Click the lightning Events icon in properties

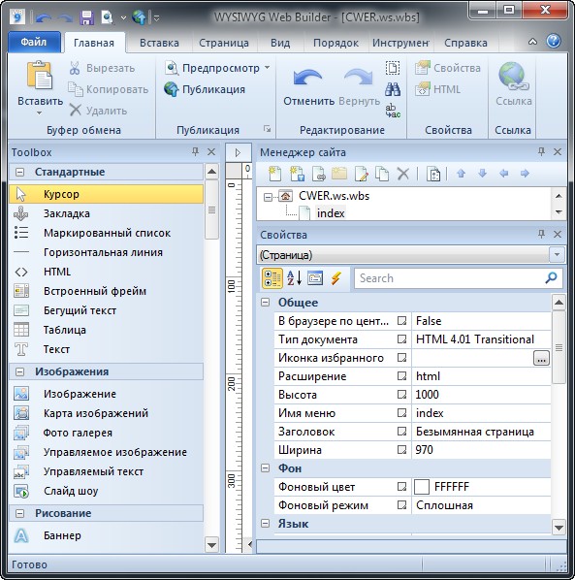(335, 278)
